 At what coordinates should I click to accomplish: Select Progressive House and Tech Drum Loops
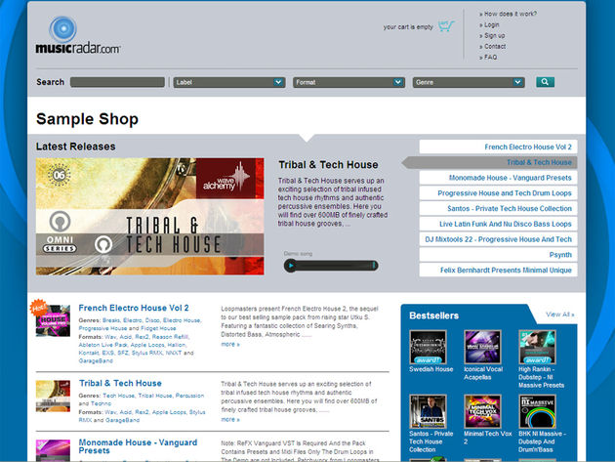pyautogui.click(x=498, y=193)
